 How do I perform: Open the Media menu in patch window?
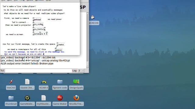(30, 0)
